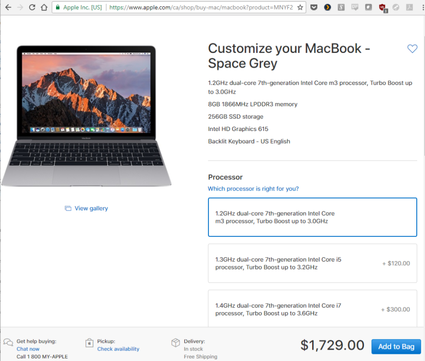The image size is (425, 361).
Task: Open Chrome's three-dot menu
Action: click(x=423, y=7)
